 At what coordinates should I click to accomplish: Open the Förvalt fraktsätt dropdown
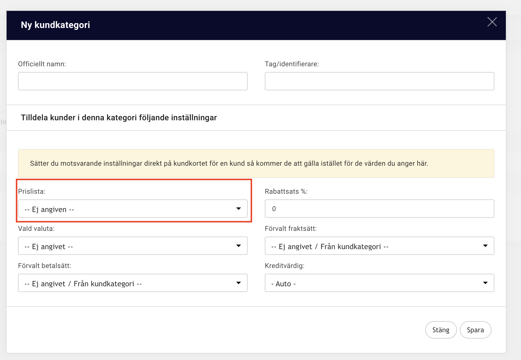[379, 246]
